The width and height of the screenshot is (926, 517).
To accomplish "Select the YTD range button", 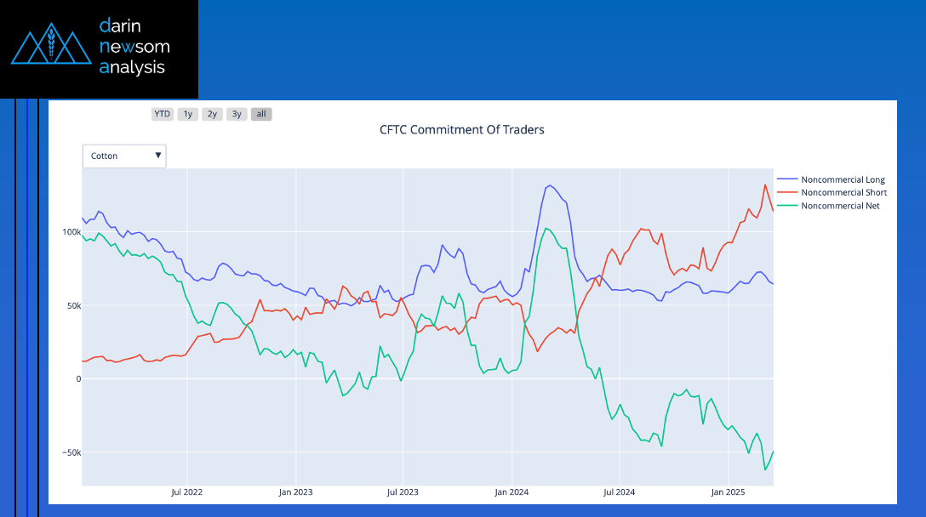I will [x=162, y=114].
